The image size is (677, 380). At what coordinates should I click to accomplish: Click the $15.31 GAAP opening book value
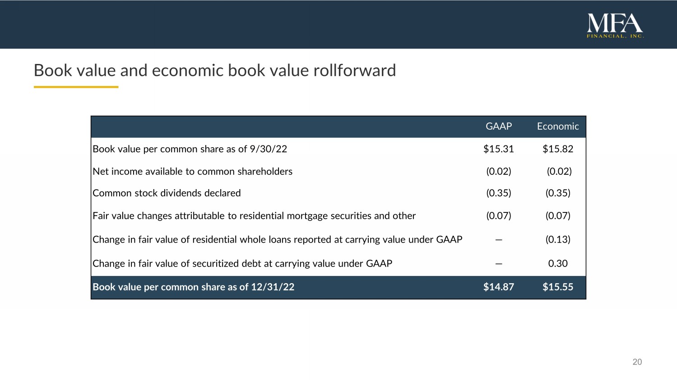pyautogui.click(x=499, y=149)
